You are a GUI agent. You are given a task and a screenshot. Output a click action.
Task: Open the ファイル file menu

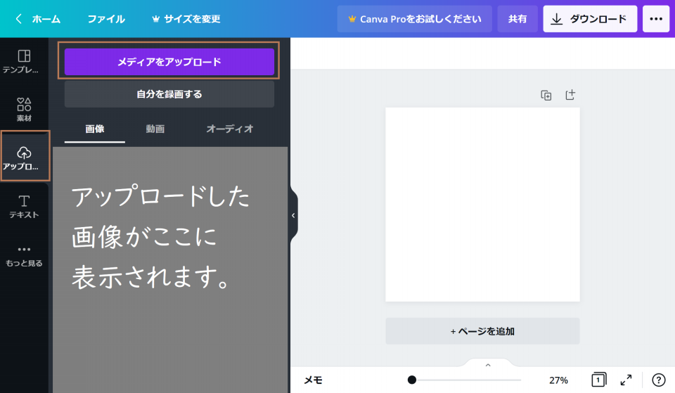click(106, 19)
